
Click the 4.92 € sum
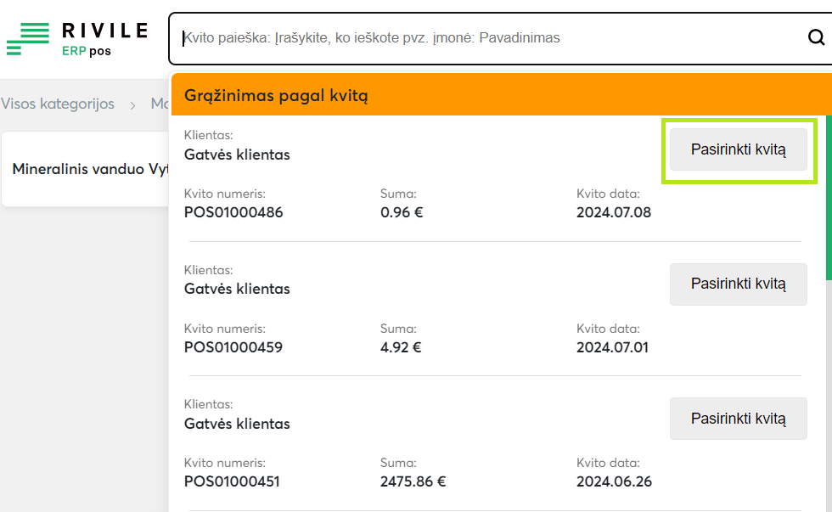(x=401, y=347)
